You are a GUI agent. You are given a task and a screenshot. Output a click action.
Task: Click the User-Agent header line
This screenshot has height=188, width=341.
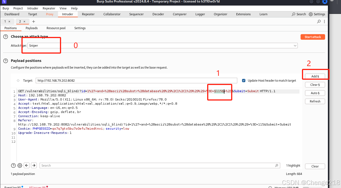coord(92,99)
